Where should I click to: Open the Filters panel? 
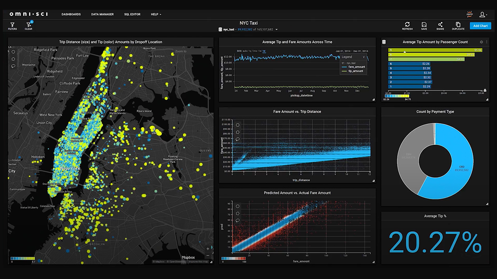click(12, 26)
